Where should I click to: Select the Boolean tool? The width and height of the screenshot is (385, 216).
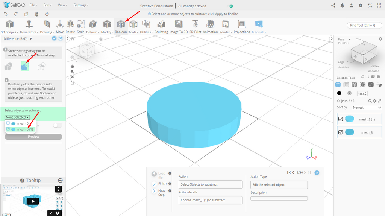point(121,27)
